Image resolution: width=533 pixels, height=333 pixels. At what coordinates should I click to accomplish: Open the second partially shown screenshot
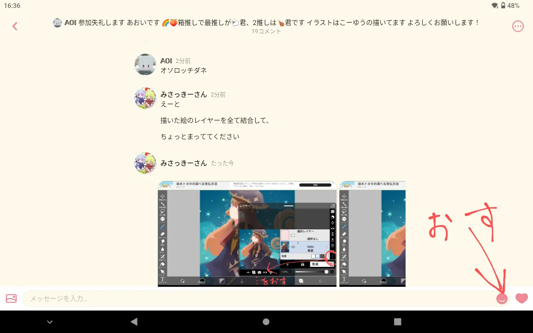[x=372, y=234]
